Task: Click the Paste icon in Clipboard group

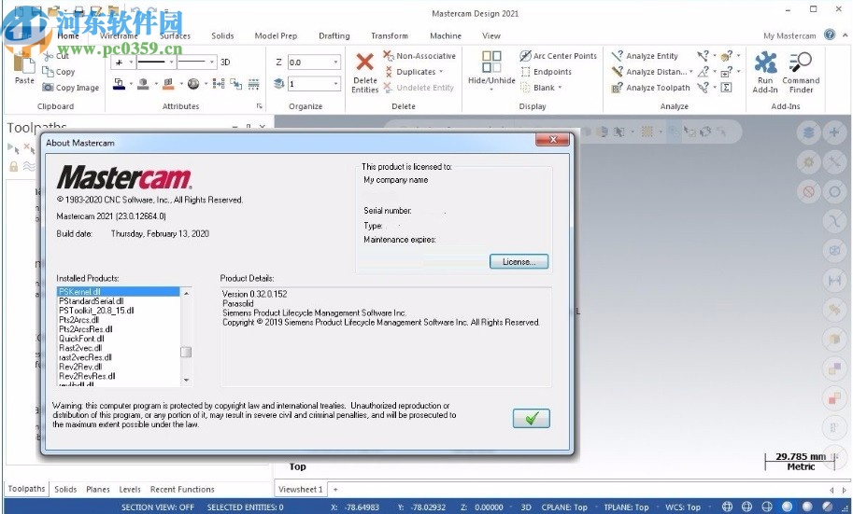Action: pyautogui.click(x=24, y=63)
